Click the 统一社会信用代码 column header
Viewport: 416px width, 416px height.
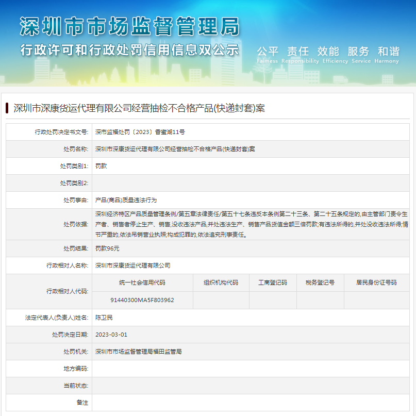pos(142,282)
